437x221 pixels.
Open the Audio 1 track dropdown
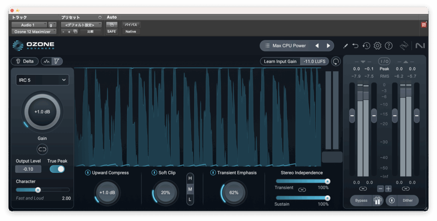point(29,25)
